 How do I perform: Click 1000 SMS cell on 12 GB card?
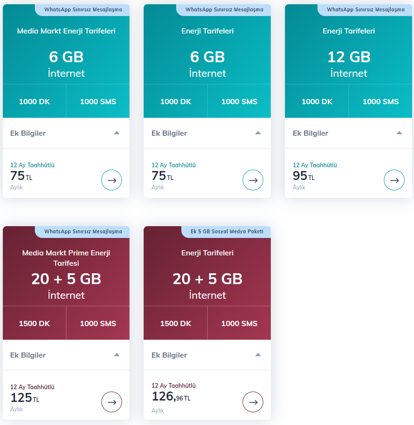pos(381,101)
